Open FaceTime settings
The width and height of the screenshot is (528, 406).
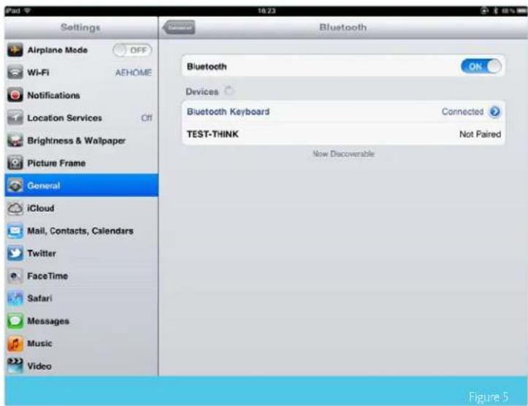81,276
